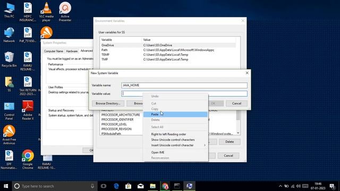Show hidden system tray icons

click(x=280, y=186)
